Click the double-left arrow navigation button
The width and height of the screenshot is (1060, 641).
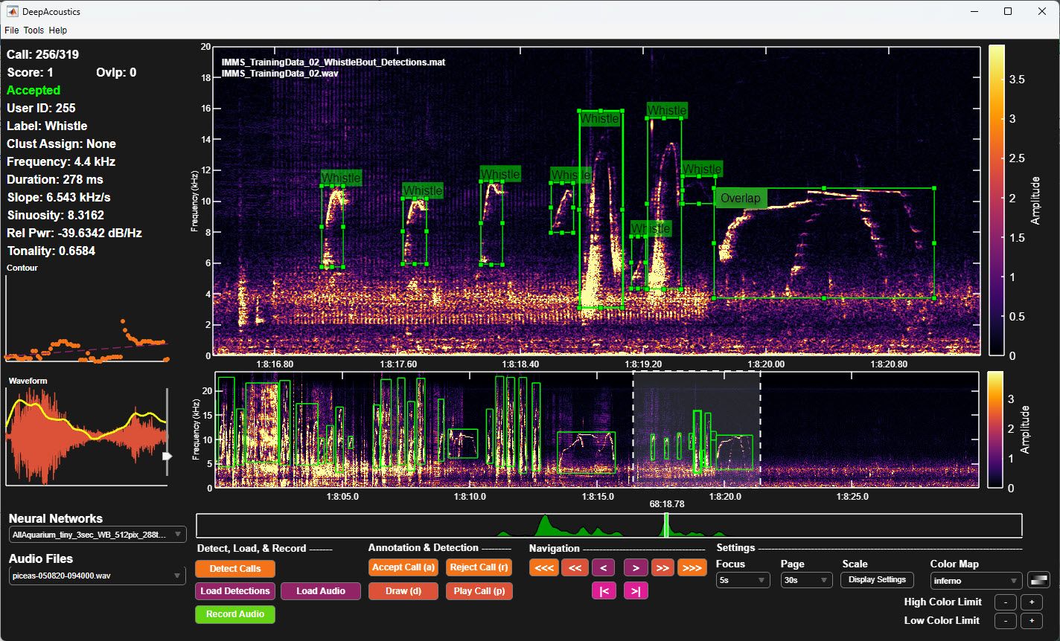(575, 568)
